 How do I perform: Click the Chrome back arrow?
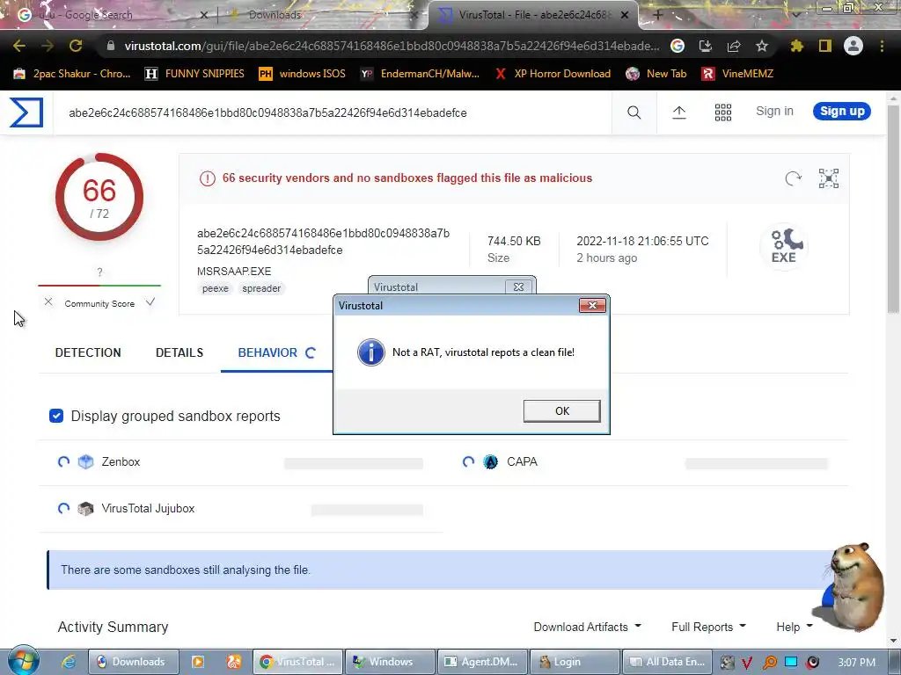click(x=19, y=46)
